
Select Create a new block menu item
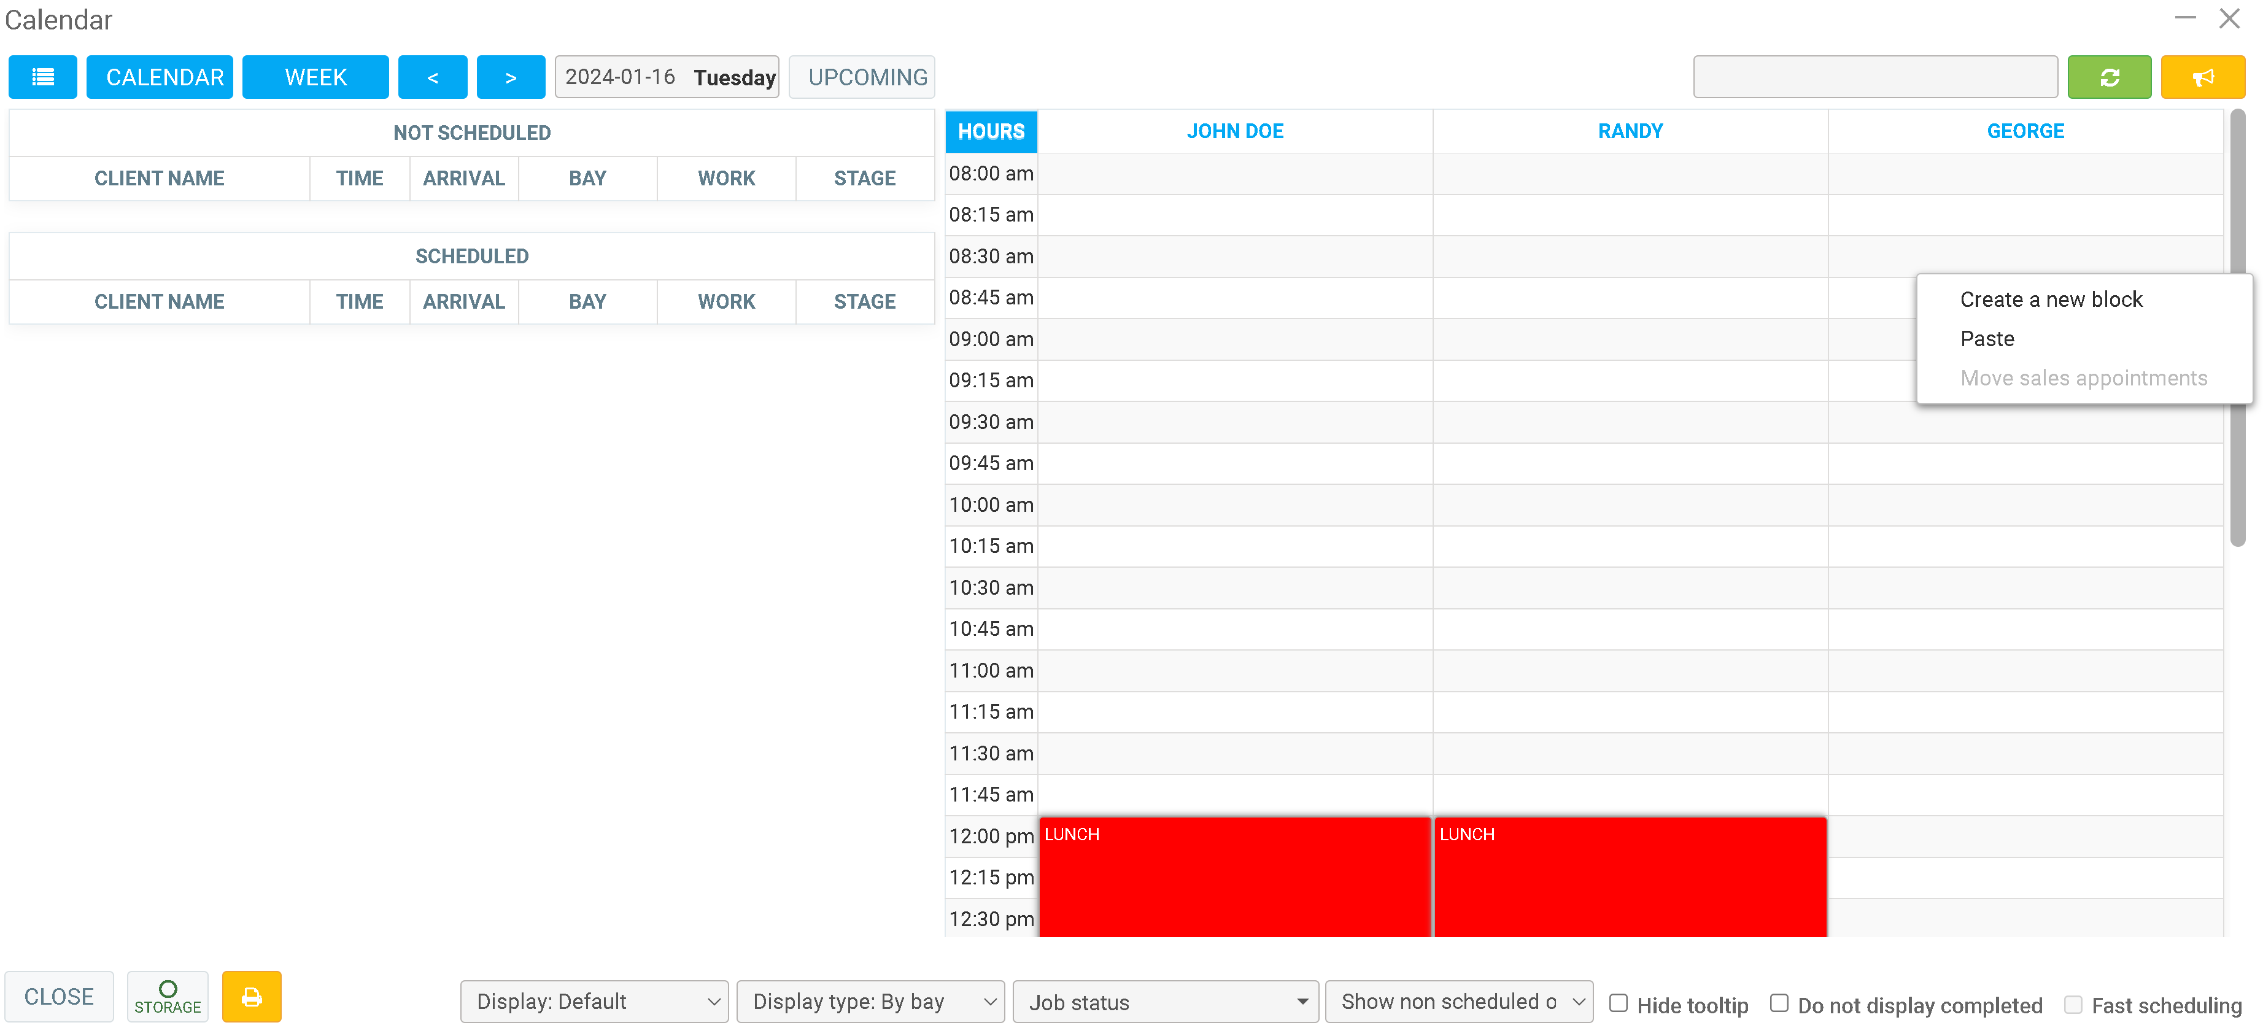[2051, 300]
